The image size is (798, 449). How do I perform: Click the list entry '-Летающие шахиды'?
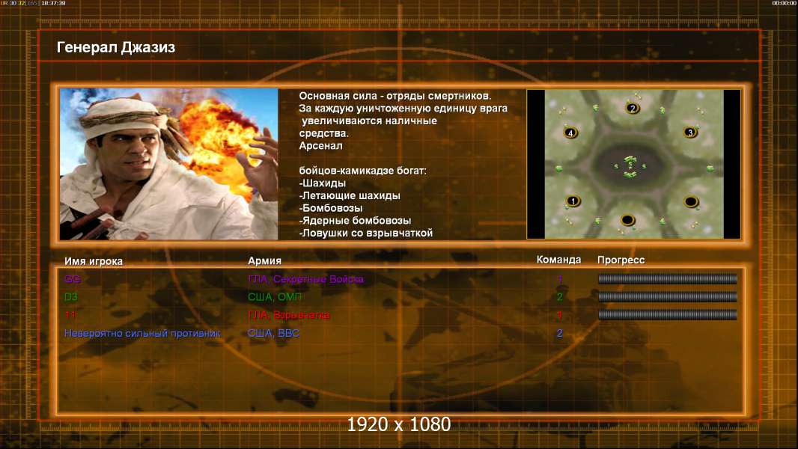[x=350, y=195]
